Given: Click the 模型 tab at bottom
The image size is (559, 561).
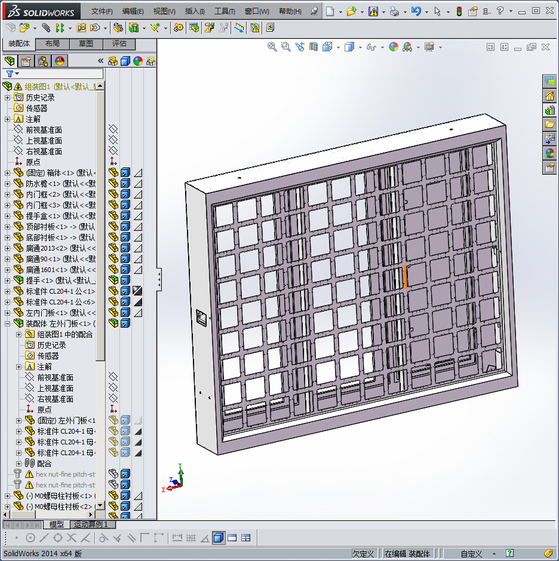Looking at the screenshot, I should tap(56, 525).
